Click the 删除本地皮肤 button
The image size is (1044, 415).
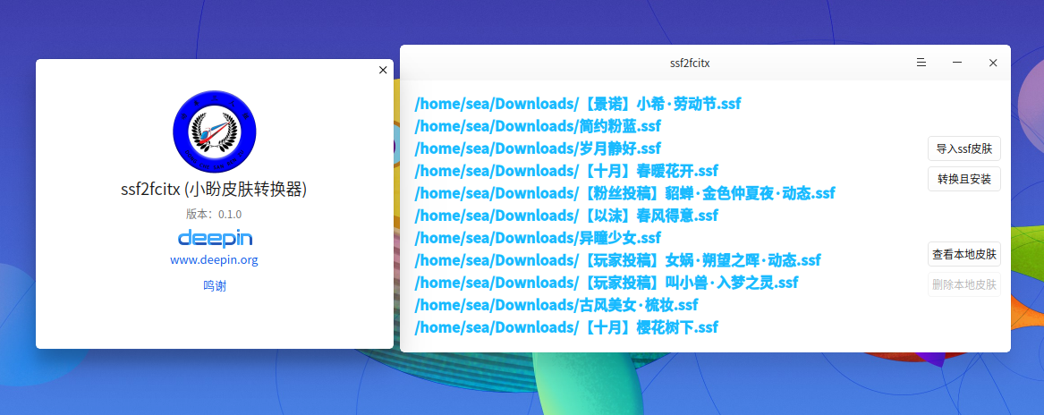coord(964,284)
